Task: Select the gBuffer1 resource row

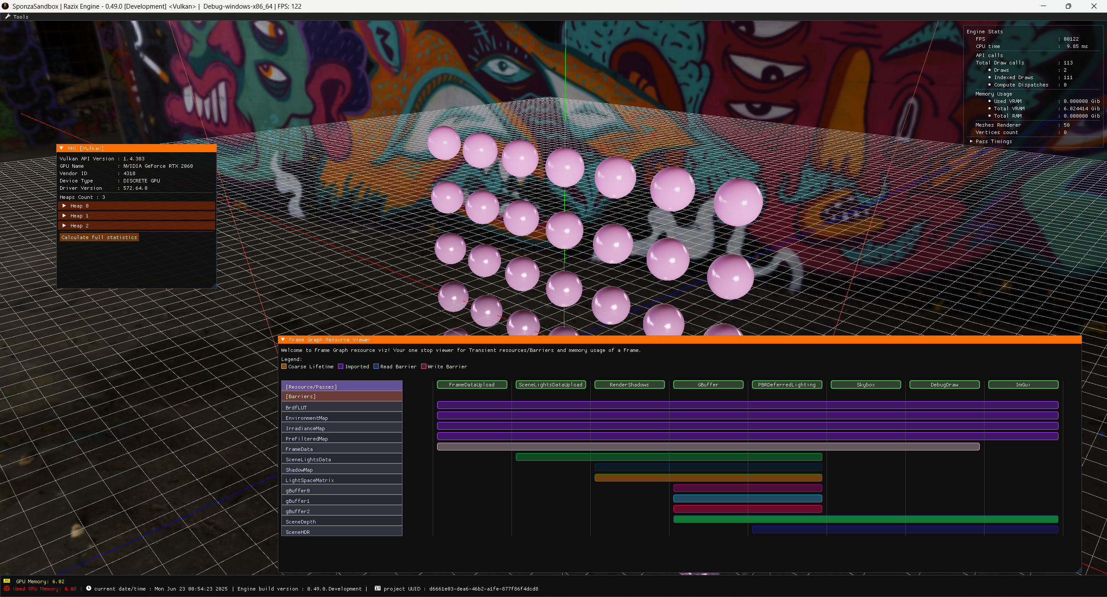Action: click(342, 501)
